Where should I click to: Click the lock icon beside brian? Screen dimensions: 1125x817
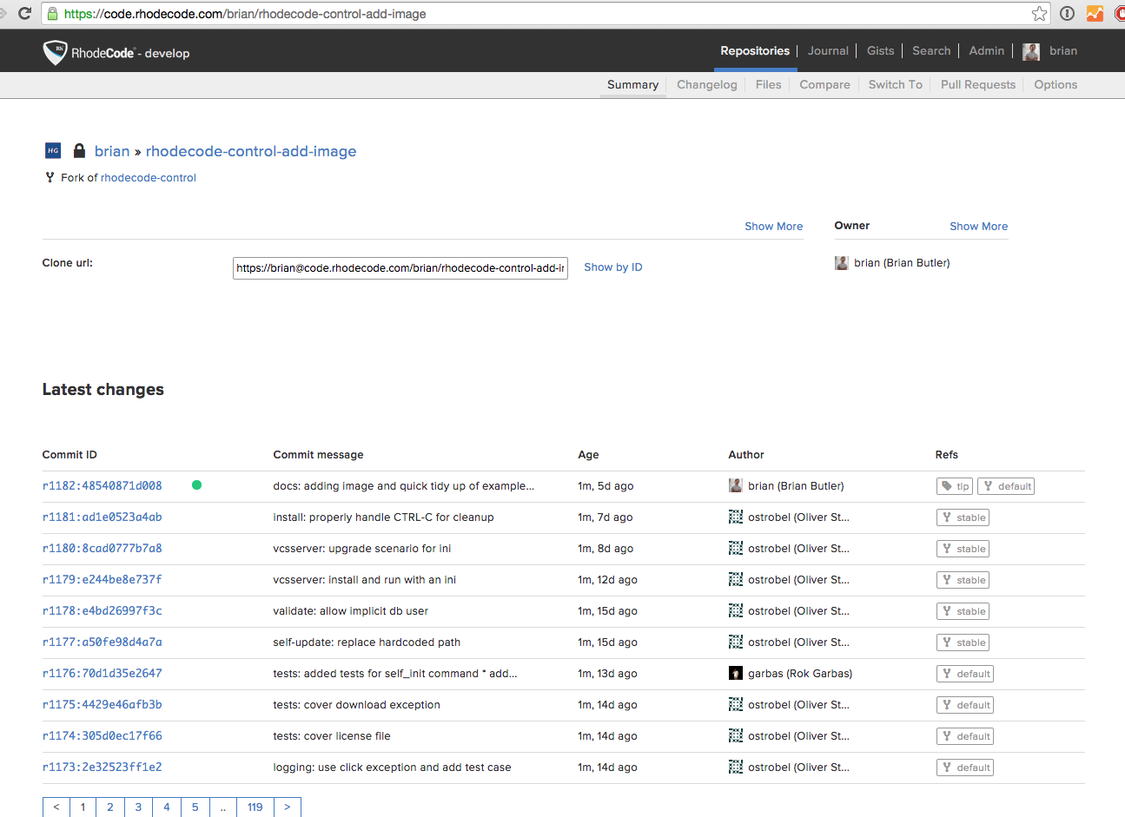pyautogui.click(x=79, y=151)
